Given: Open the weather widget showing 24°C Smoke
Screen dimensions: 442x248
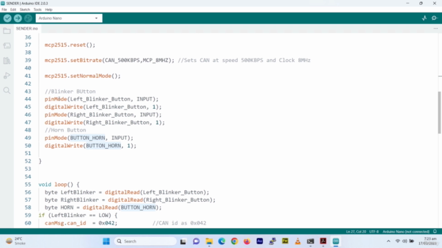Looking at the screenshot, I should 16,241.
